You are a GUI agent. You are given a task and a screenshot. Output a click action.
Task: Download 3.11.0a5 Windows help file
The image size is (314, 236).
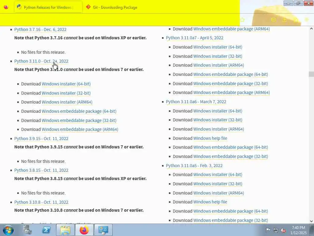(210, 202)
